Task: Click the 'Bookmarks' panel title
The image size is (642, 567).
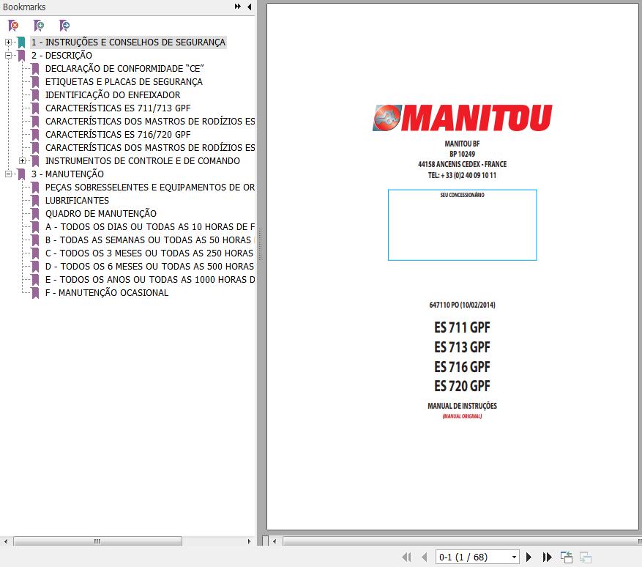Action: coord(24,7)
